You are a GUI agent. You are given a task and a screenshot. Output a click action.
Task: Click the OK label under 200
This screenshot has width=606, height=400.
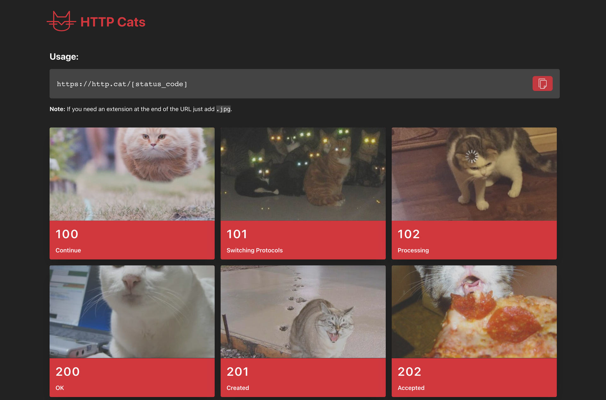pos(60,388)
